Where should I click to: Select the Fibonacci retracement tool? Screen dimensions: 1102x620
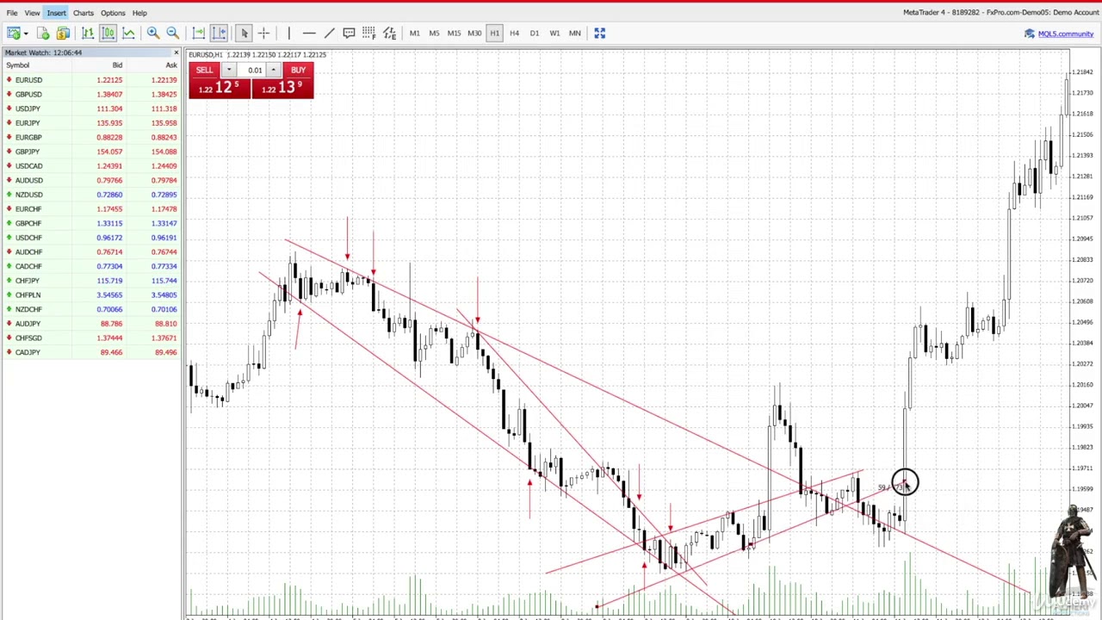coord(368,33)
